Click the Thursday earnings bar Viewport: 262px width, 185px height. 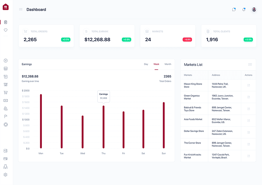(104, 127)
